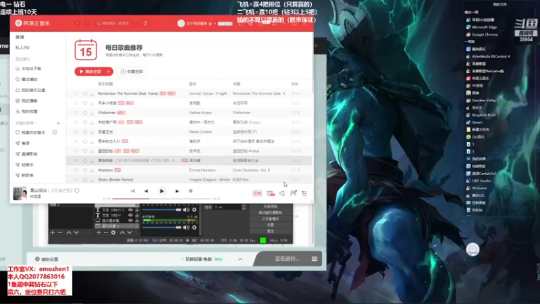The width and height of the screenshot is (540, 304).
Task: Open the volume speaker icon in NetEase player
Action: pyautogui.click(x=282, y=193)
